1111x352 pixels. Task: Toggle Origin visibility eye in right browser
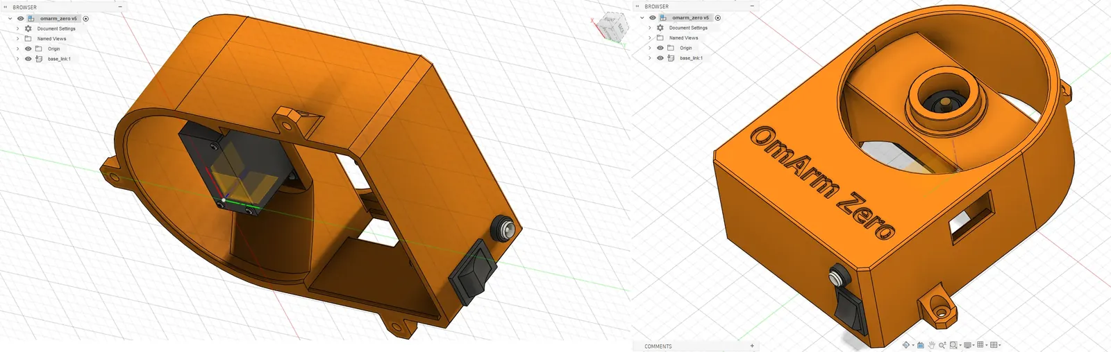[x=660, y=48]
